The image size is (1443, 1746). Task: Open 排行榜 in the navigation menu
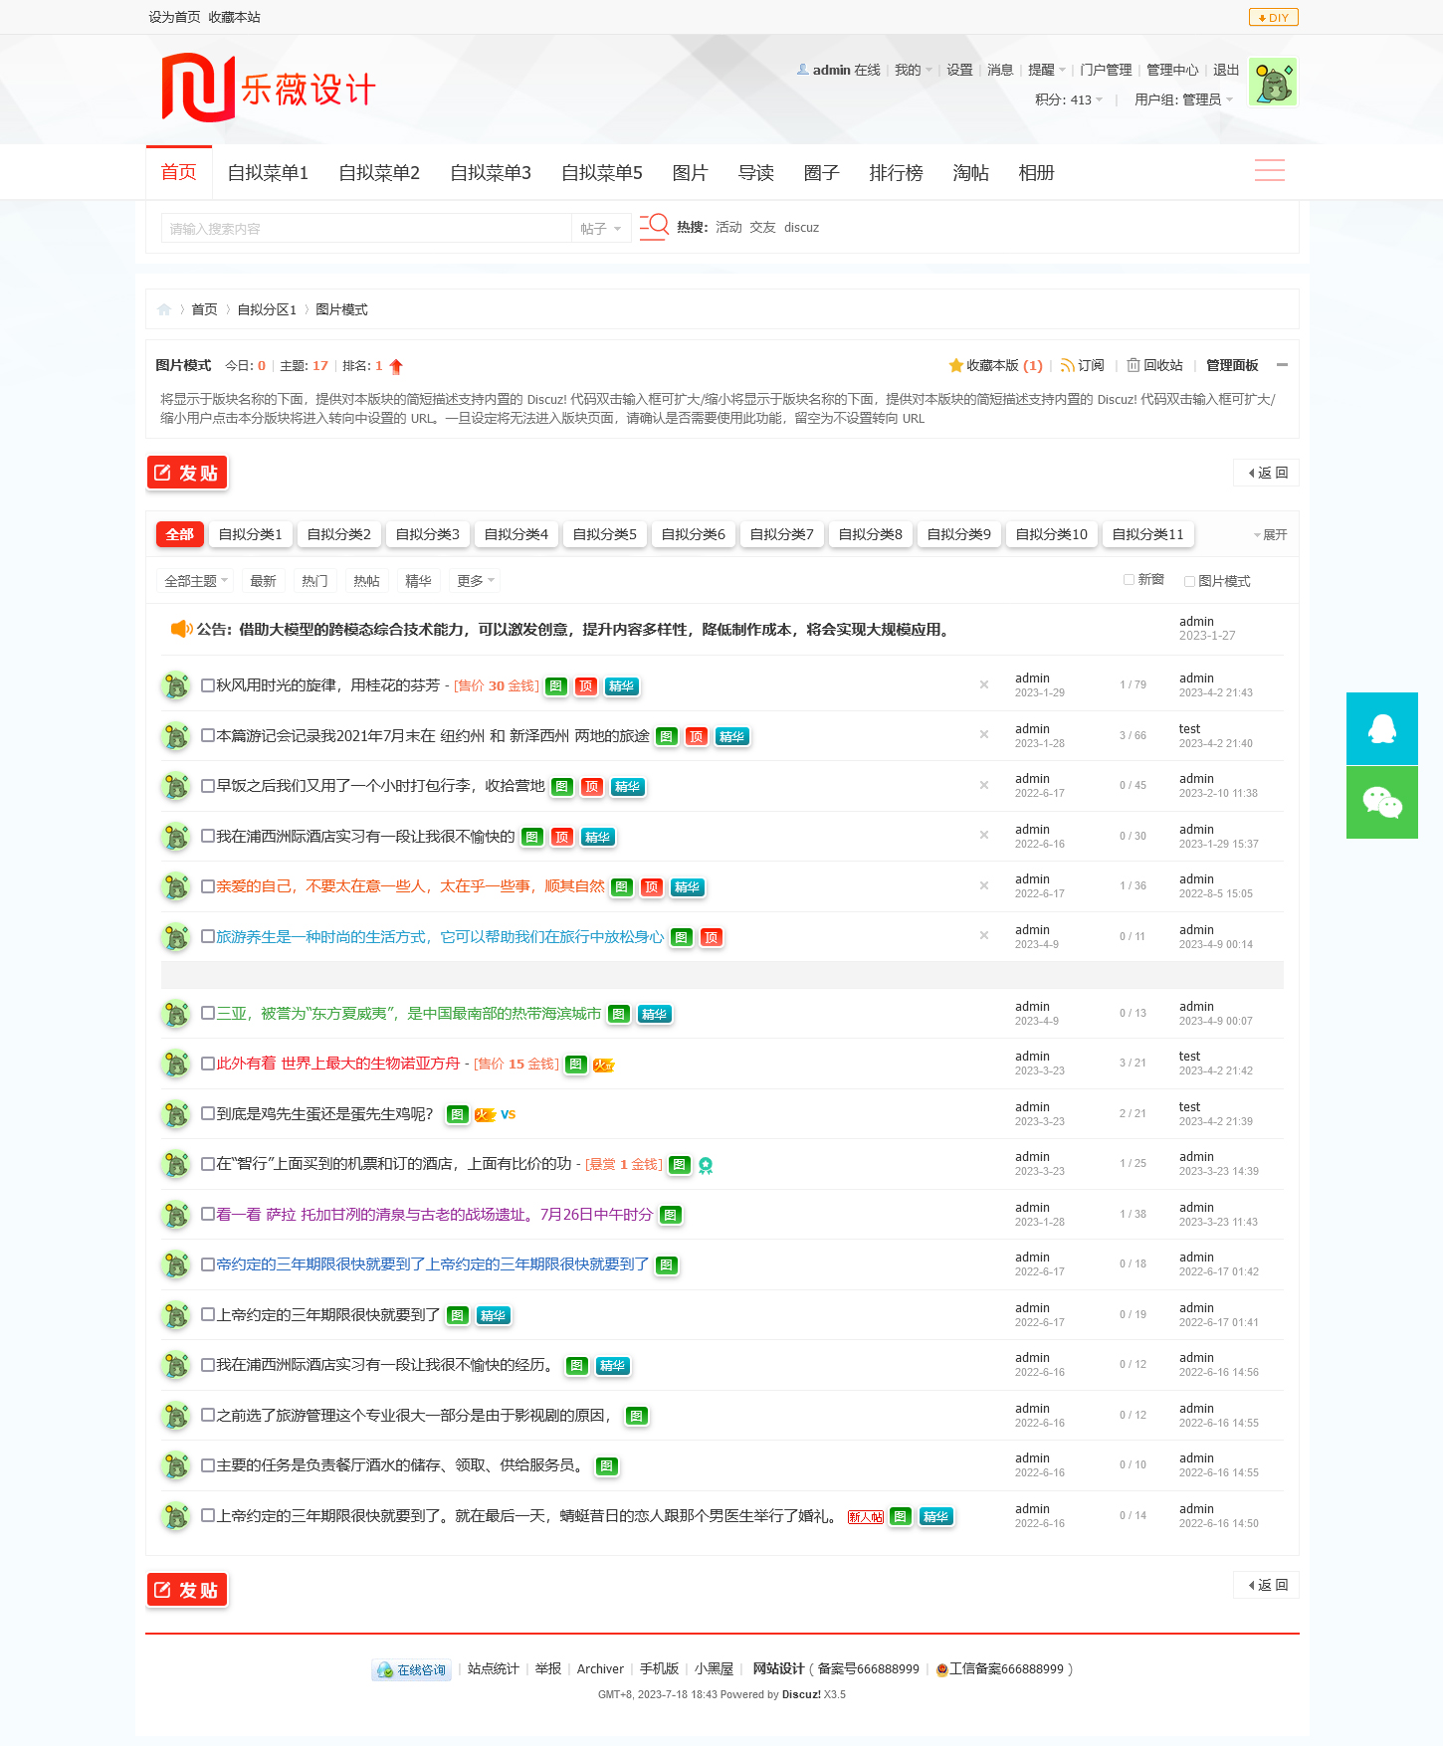pyautogui.click(x=896, y=173)
